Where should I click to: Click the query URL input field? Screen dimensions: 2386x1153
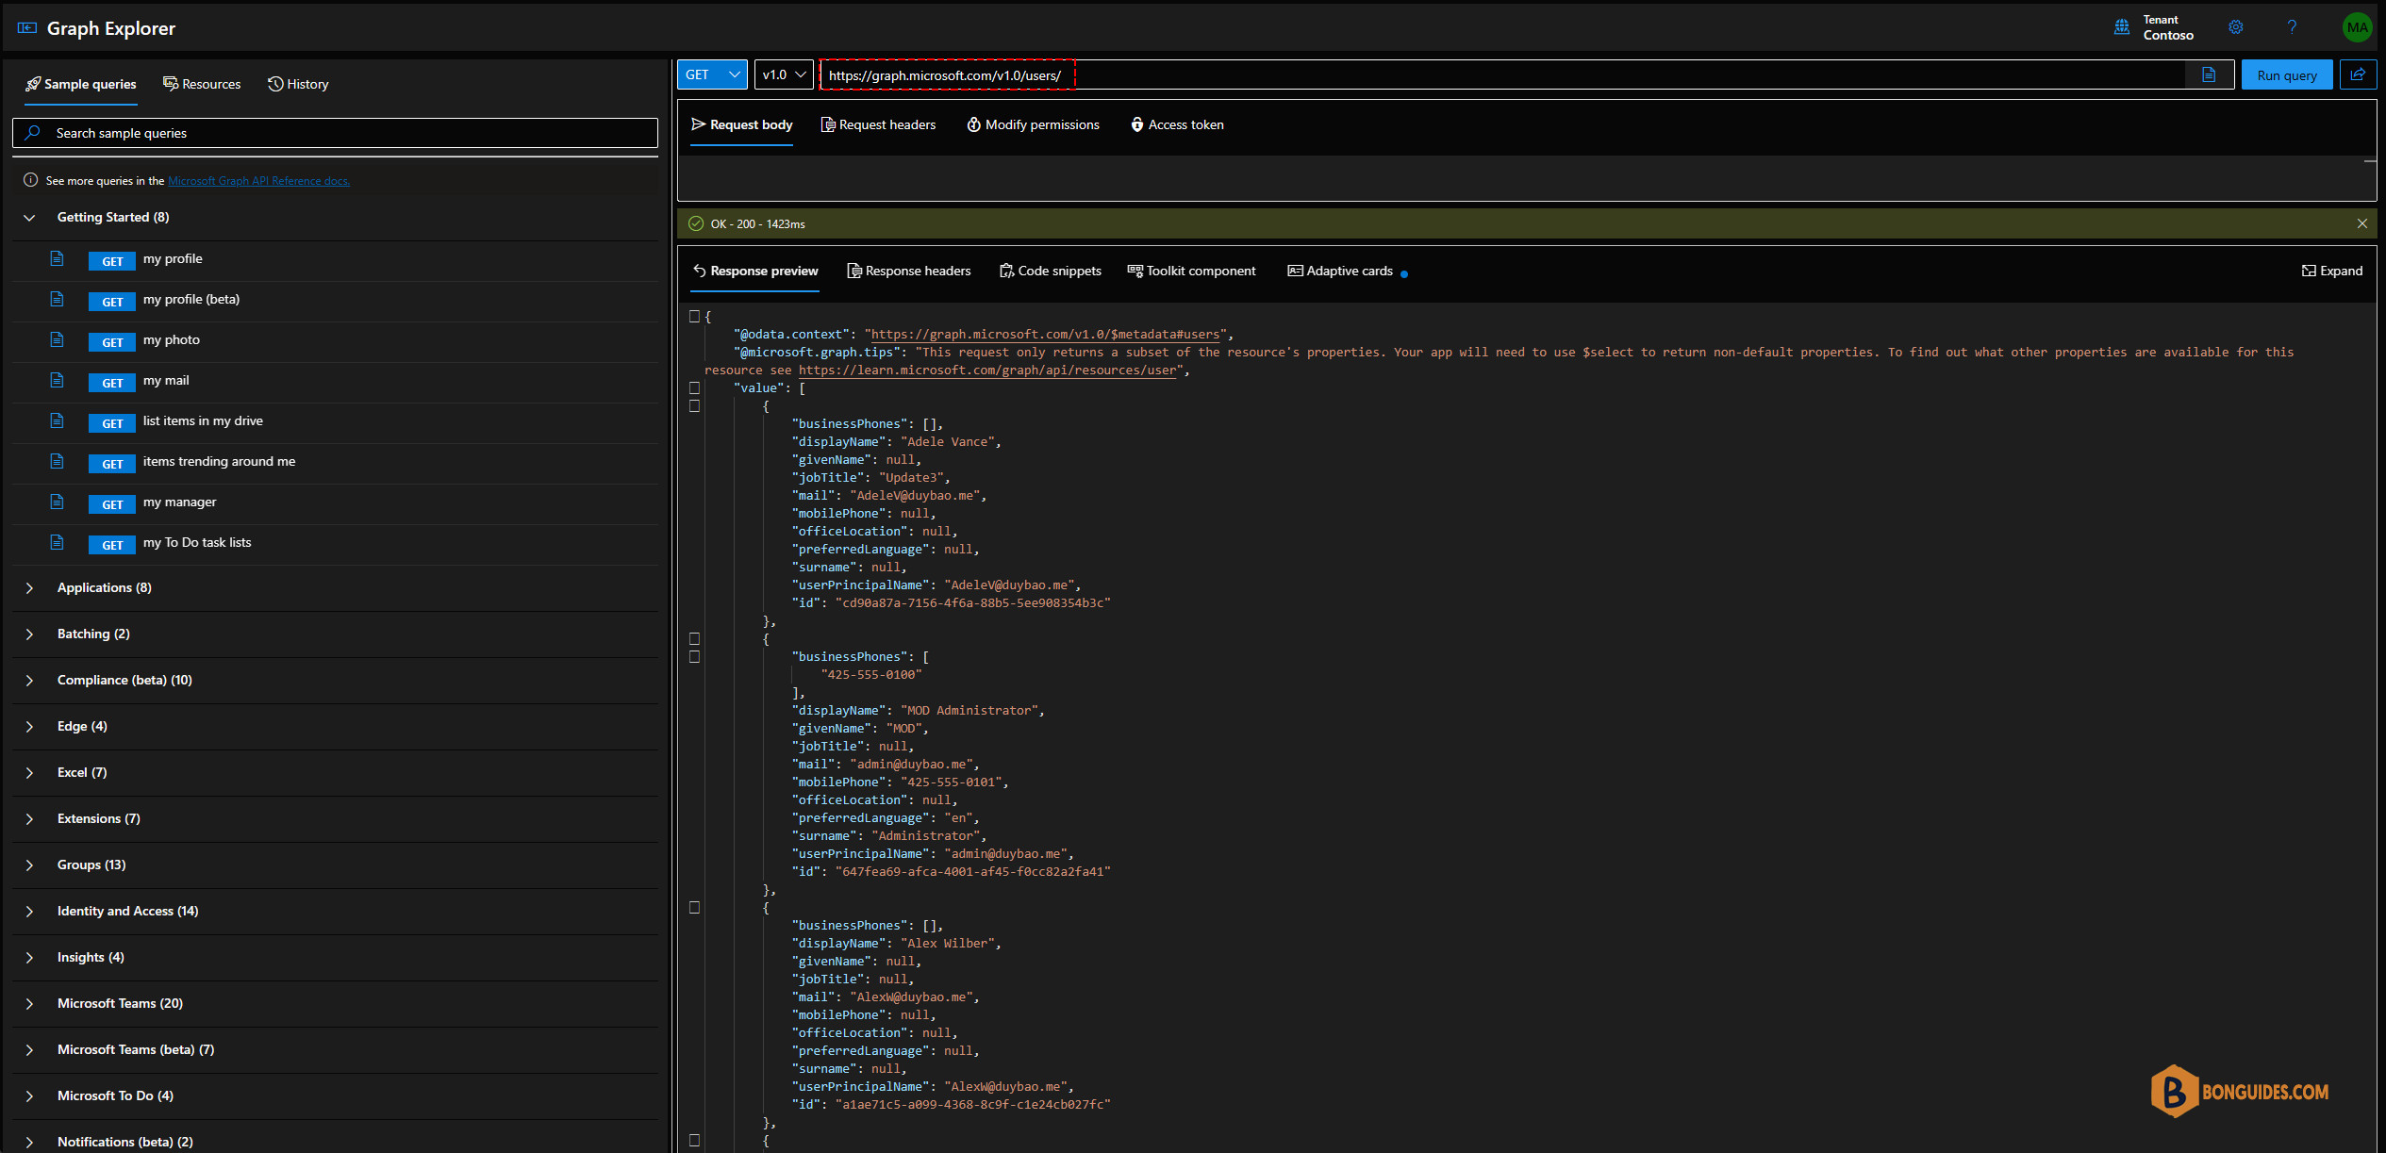pos(1500,74)
